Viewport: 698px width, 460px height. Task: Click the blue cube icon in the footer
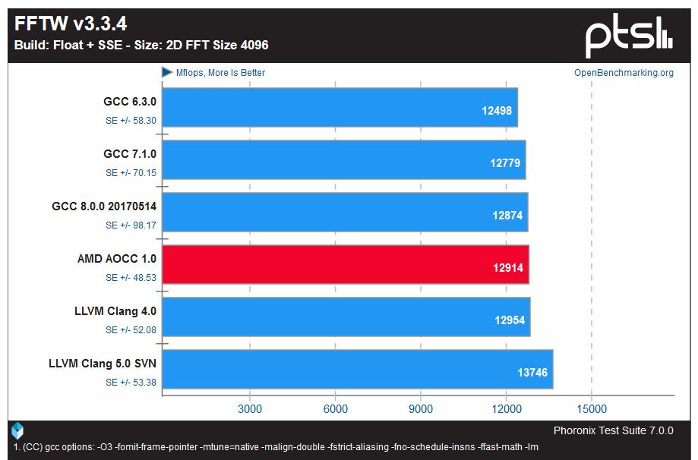pyautogui.click(x=17, y=430)
